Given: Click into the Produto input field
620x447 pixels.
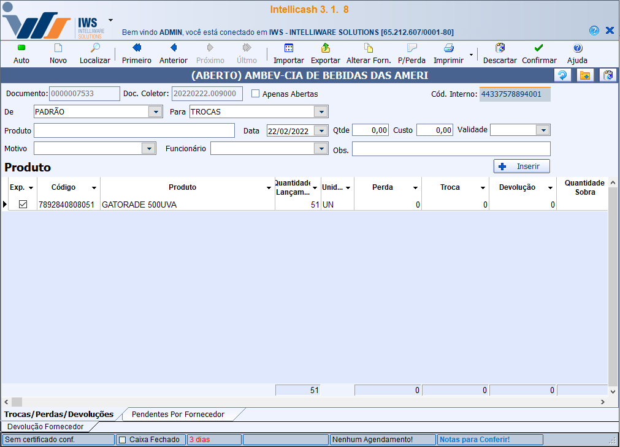Looking at the screenshot, I should 134,130.
